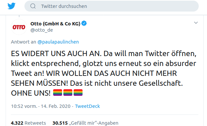Open the @paulapaulinchen mention link
207x126 pixels.
58,42
